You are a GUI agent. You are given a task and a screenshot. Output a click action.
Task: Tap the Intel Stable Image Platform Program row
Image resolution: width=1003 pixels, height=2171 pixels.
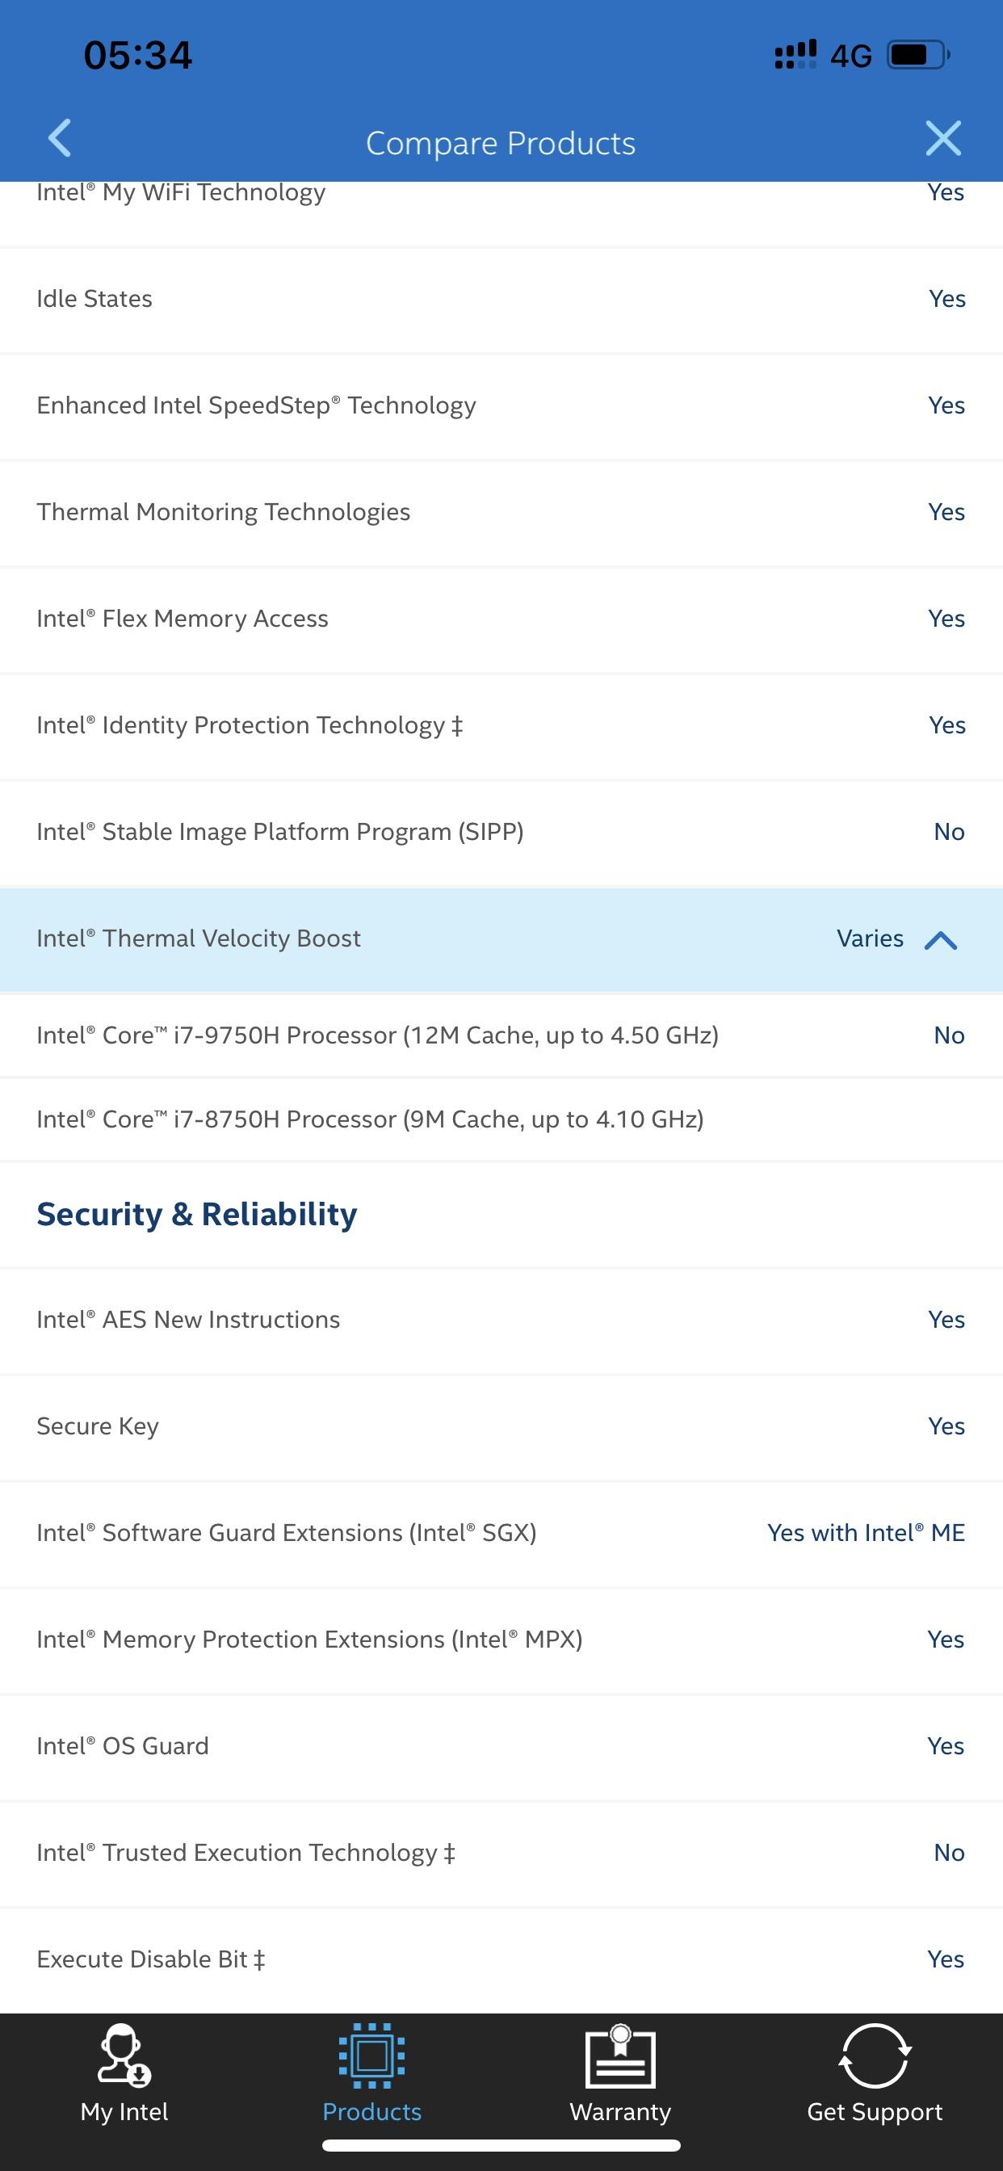pos(501,832)
